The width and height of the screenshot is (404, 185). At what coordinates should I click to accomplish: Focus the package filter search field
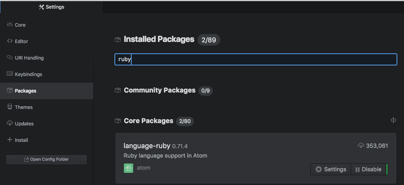[x=255, y=60]
